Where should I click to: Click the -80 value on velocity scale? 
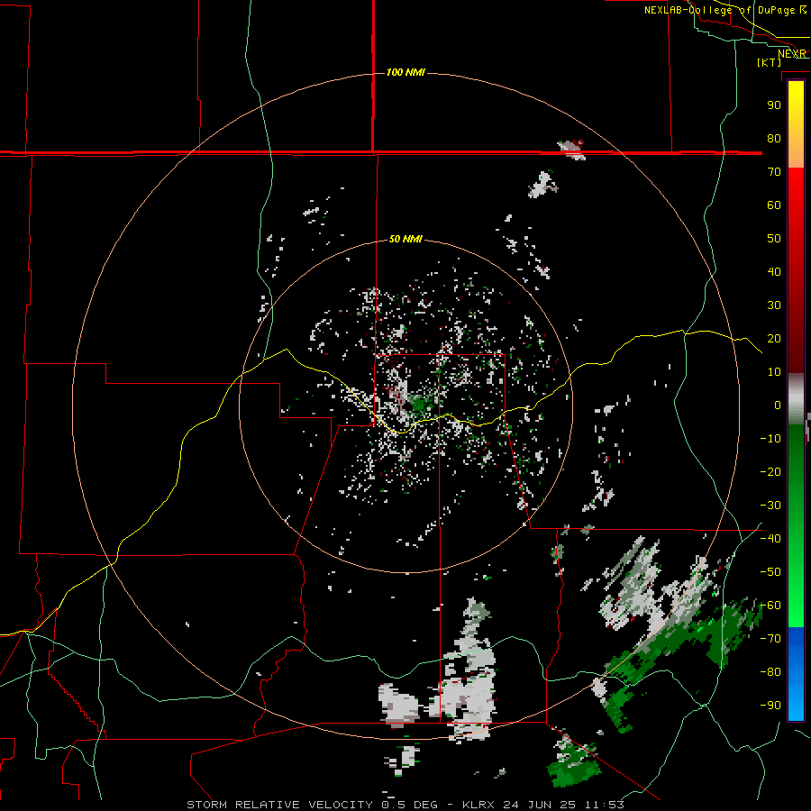[770, 672]
